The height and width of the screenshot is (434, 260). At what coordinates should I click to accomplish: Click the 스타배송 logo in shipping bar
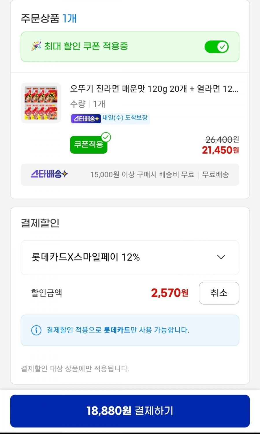click(x=49, y=174)
